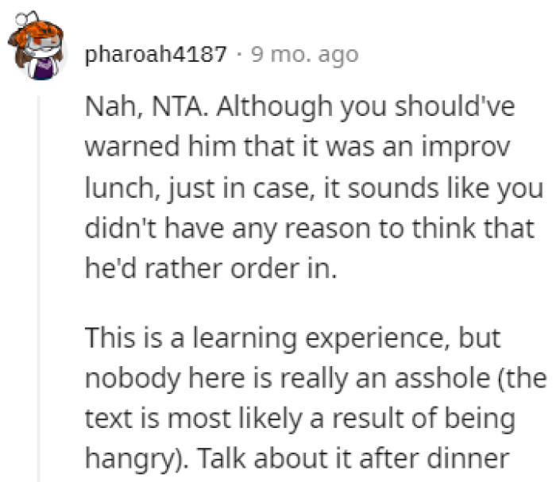Click the word 'improv' in the comment
Screen dimensions: 556x482
coord(465,148)
